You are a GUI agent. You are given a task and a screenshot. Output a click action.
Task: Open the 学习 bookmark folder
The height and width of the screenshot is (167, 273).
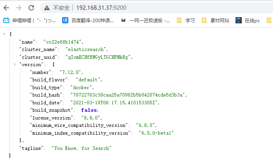pos(186,21)
